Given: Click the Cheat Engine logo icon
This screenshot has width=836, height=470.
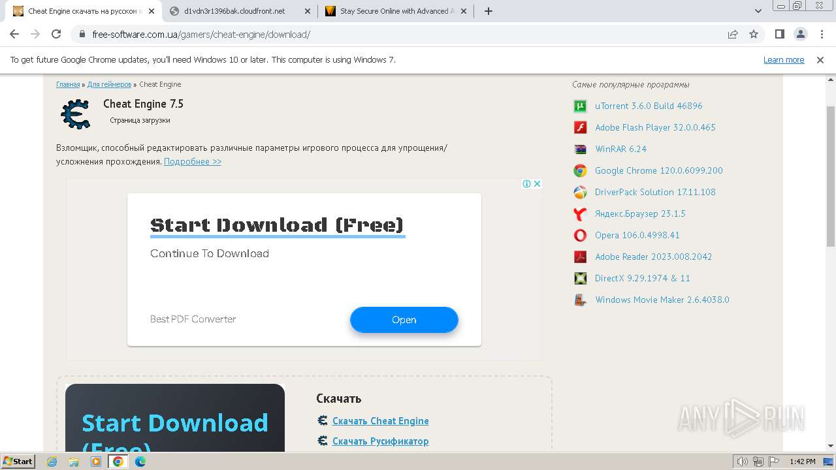Looking at the screenshot, I should (x=75, y=114).
